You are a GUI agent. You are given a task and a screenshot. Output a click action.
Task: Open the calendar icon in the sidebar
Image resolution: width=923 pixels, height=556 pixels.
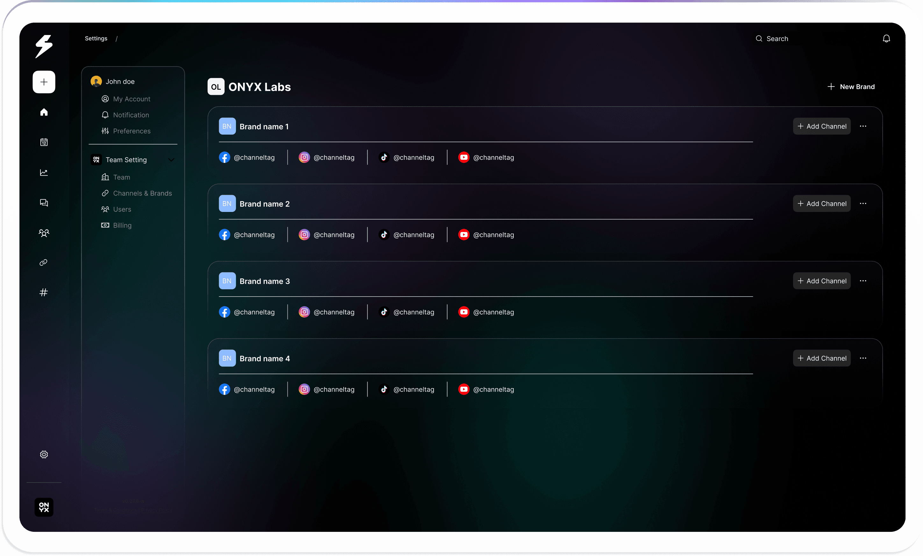click(44, 142)
